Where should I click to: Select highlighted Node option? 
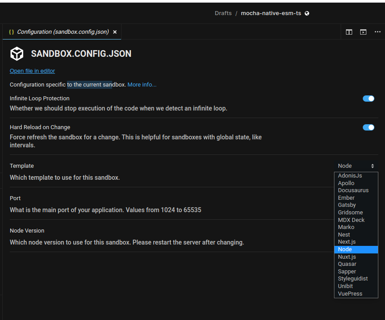356,249
